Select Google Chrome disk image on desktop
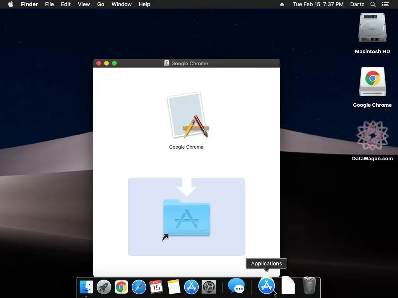 tap(372, 81)
